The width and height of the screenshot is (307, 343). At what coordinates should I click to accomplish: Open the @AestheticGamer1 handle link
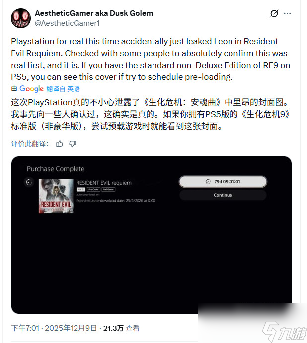pos(67,23)
